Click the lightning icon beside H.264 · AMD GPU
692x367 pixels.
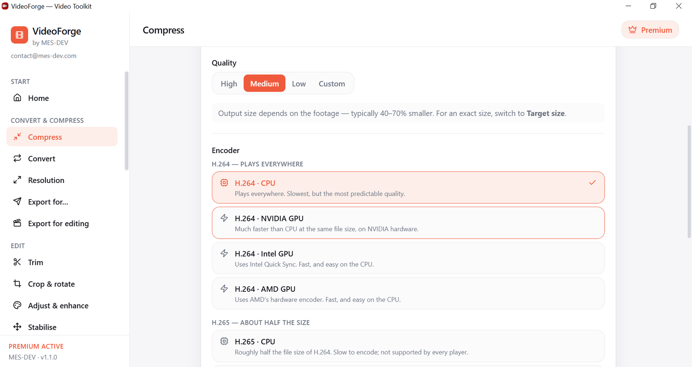[x=224, y=289]
